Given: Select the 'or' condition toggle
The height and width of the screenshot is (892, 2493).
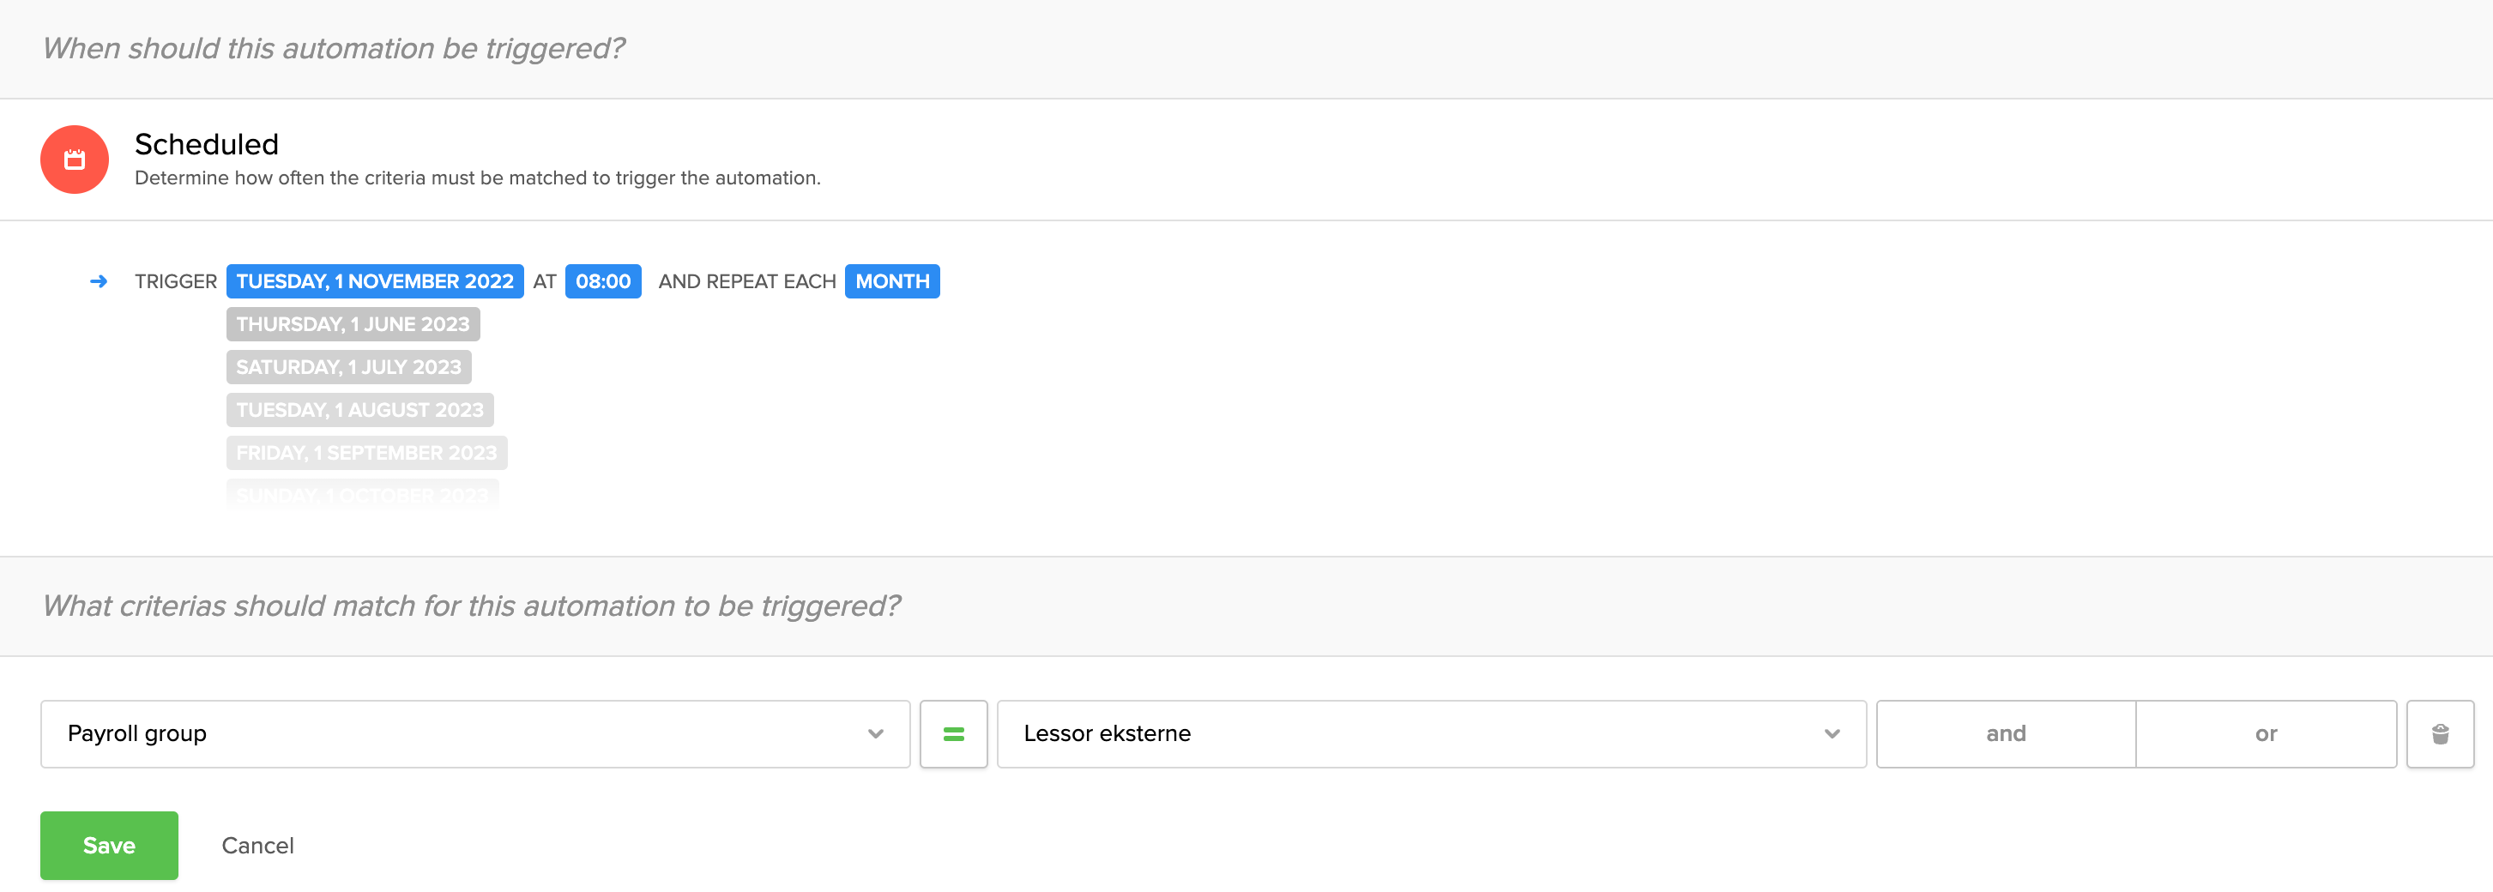Looking at the screenshot, I should [x=2266, y=734].
